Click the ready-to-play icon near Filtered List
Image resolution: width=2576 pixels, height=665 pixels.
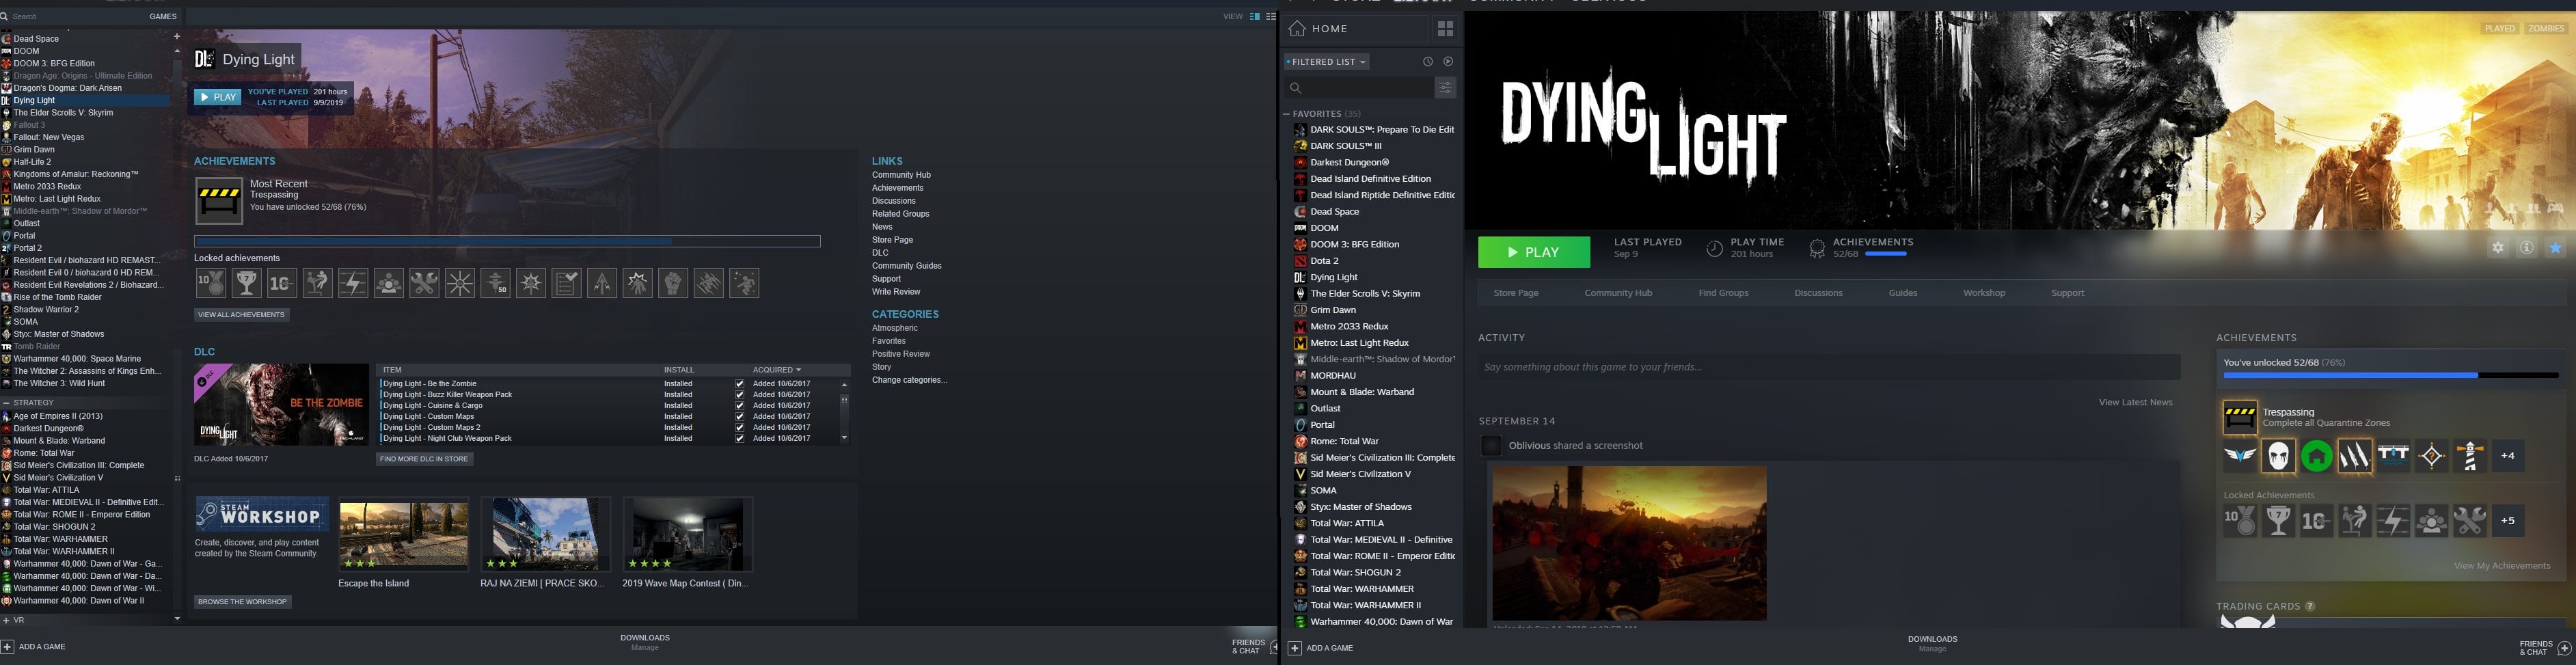pos(1448,62)
